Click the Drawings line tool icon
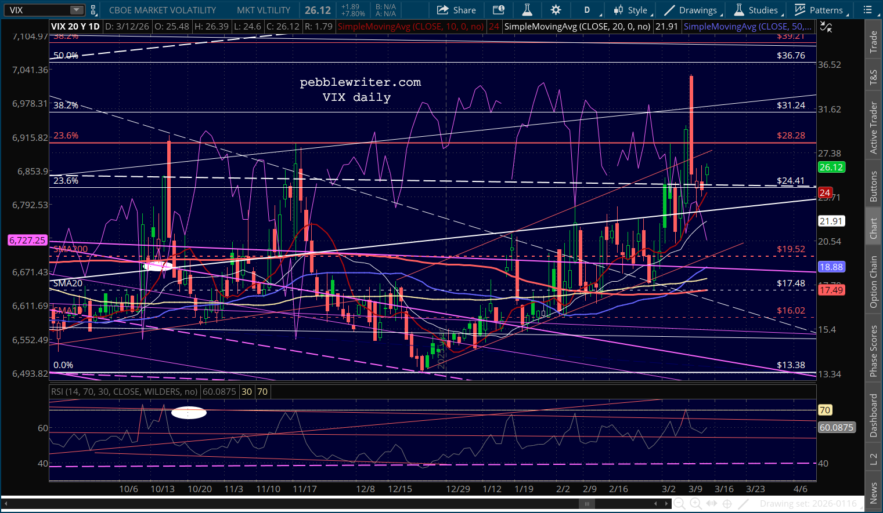This screenshot has width=883, height=513. pyautogui.click(x=669, y=10)
